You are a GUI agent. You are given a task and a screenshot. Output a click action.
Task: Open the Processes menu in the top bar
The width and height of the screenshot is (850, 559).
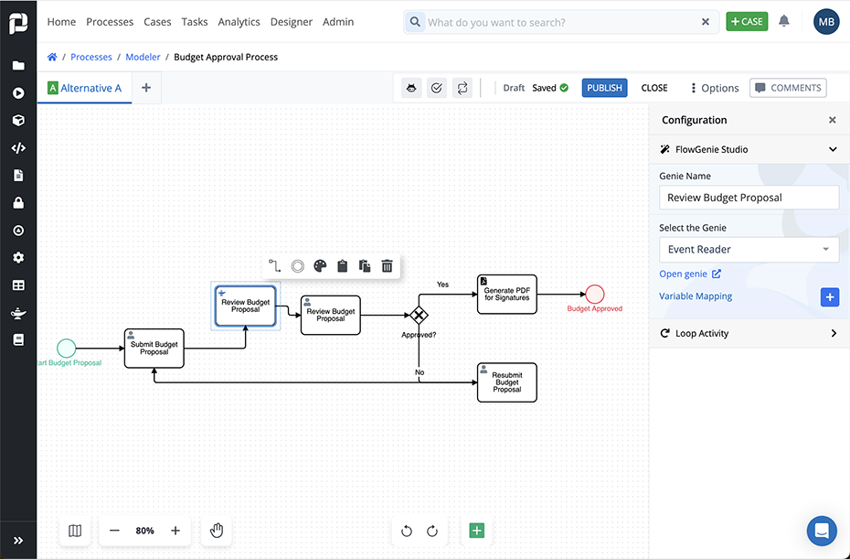click(110, 21)
